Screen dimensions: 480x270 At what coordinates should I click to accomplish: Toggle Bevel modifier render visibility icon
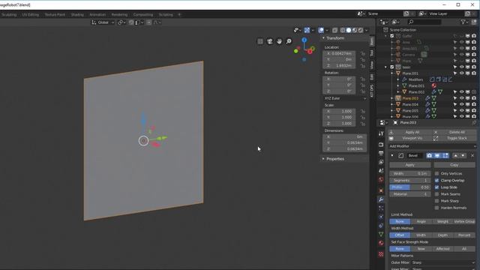pyautogui.click(x=429, y=155)
